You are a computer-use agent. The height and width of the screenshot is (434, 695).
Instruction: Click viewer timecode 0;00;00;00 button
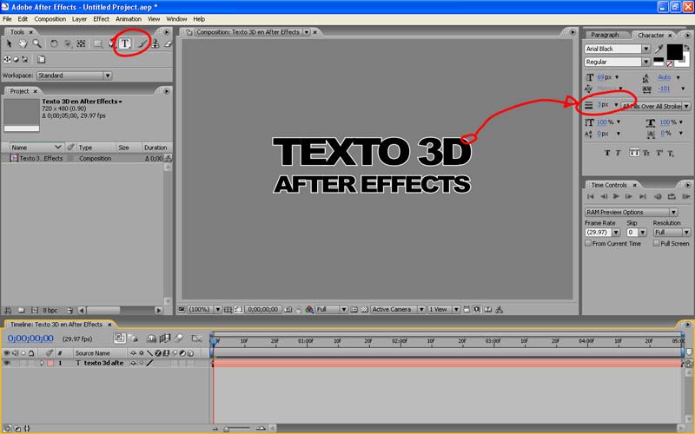point(263,310)
